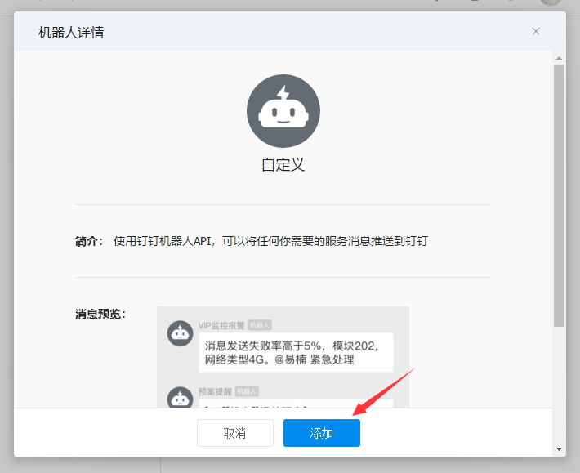
Task: Click the 消息预览 label
Action: pyautogui.click(x=100, y=314)
